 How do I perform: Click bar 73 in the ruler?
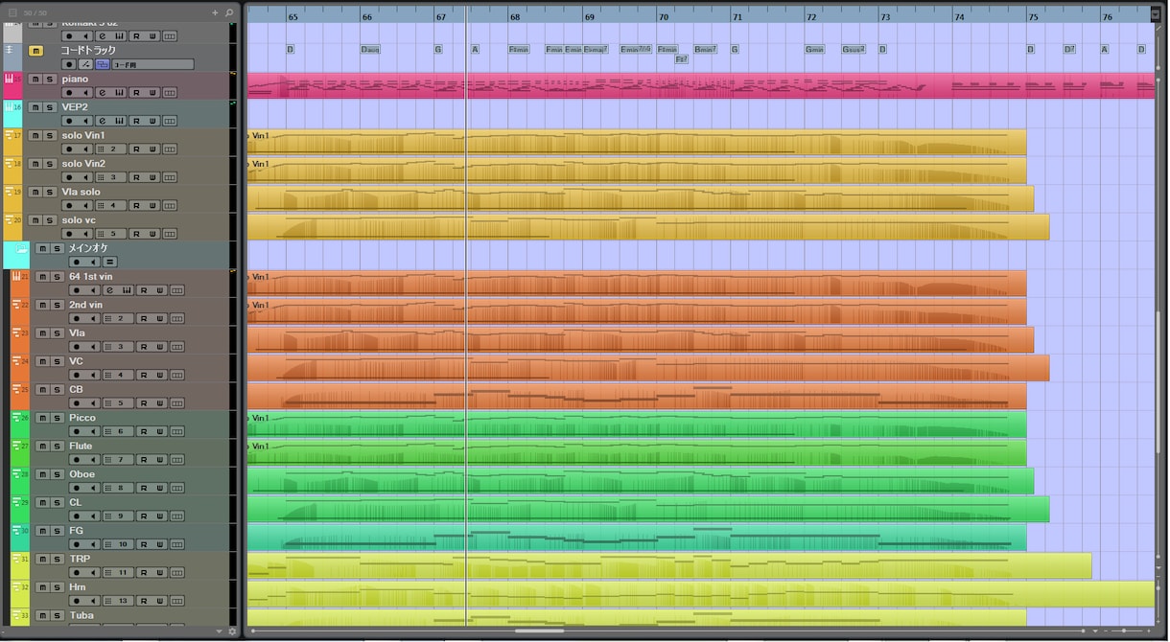pos(885,16)
